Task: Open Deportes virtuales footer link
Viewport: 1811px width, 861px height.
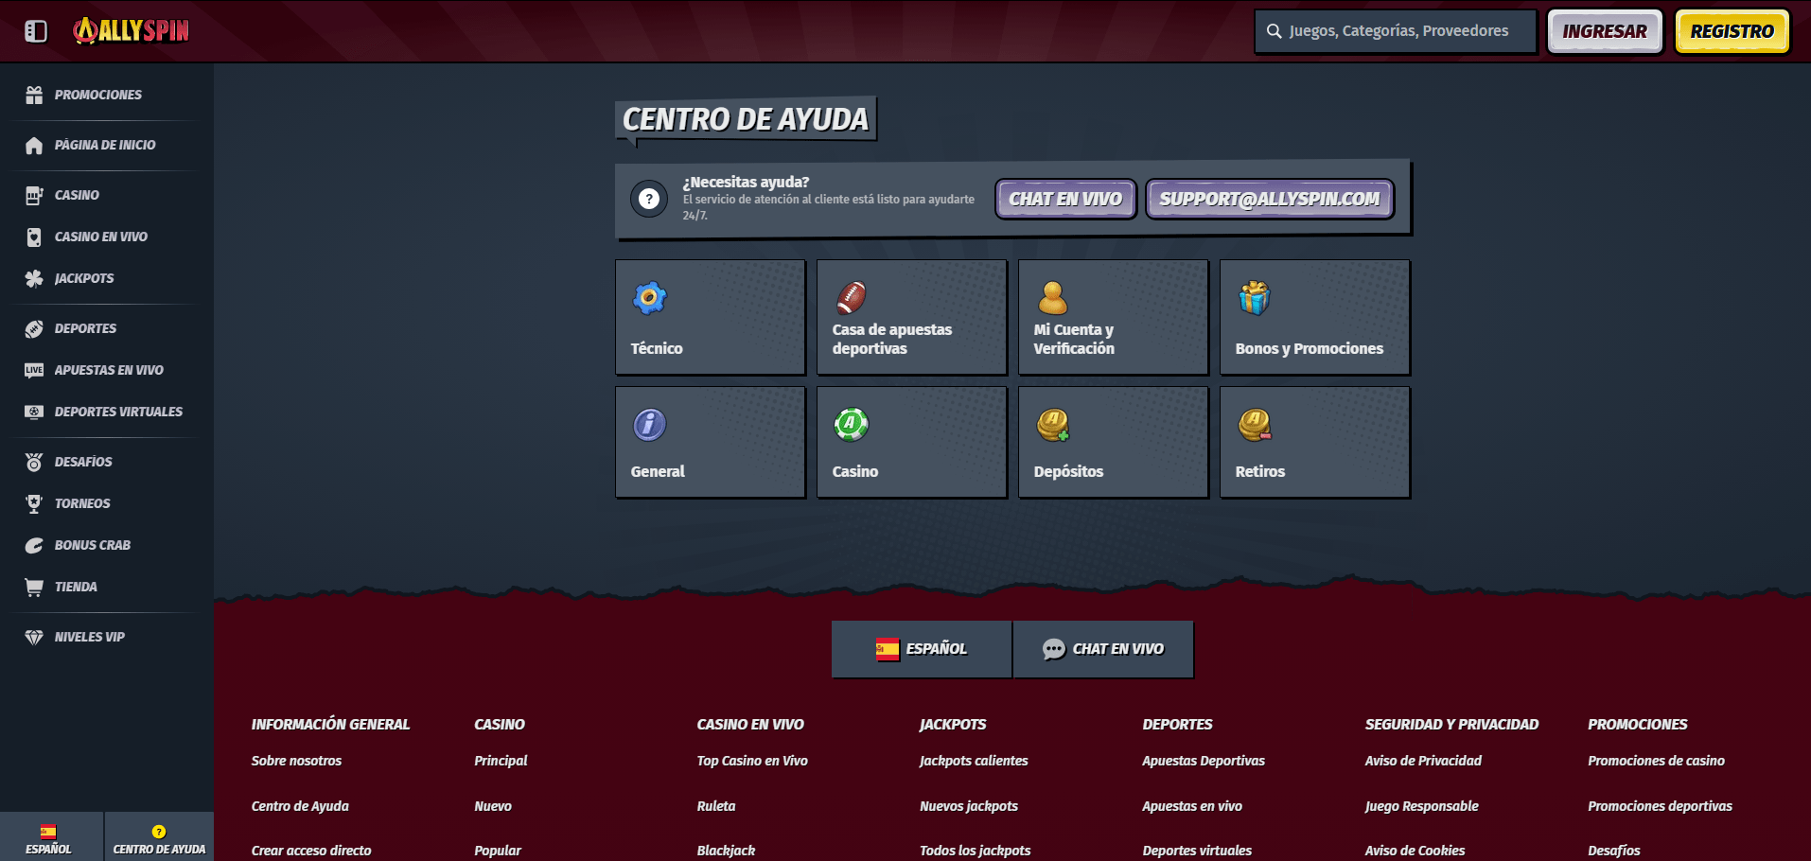Action: [1197, 851]
